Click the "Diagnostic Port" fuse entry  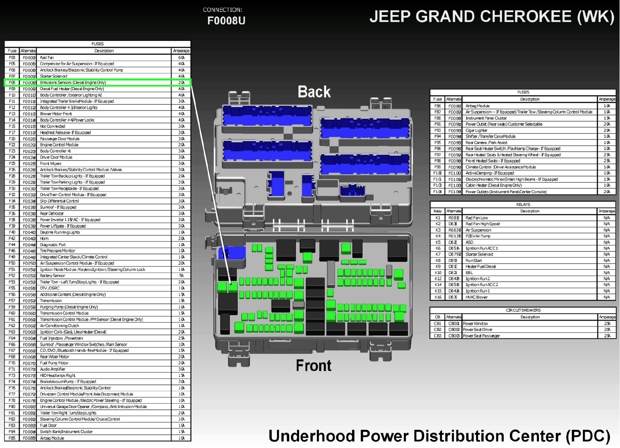[53, 245]
